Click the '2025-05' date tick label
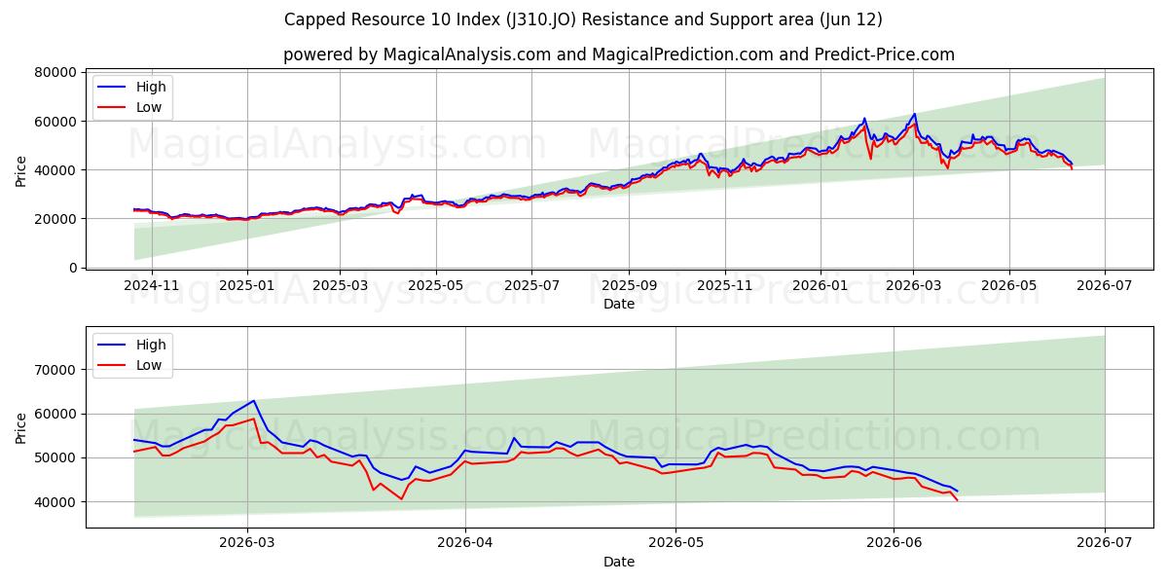The height and width of the screenshot is (584, 1168). point(435,286)
